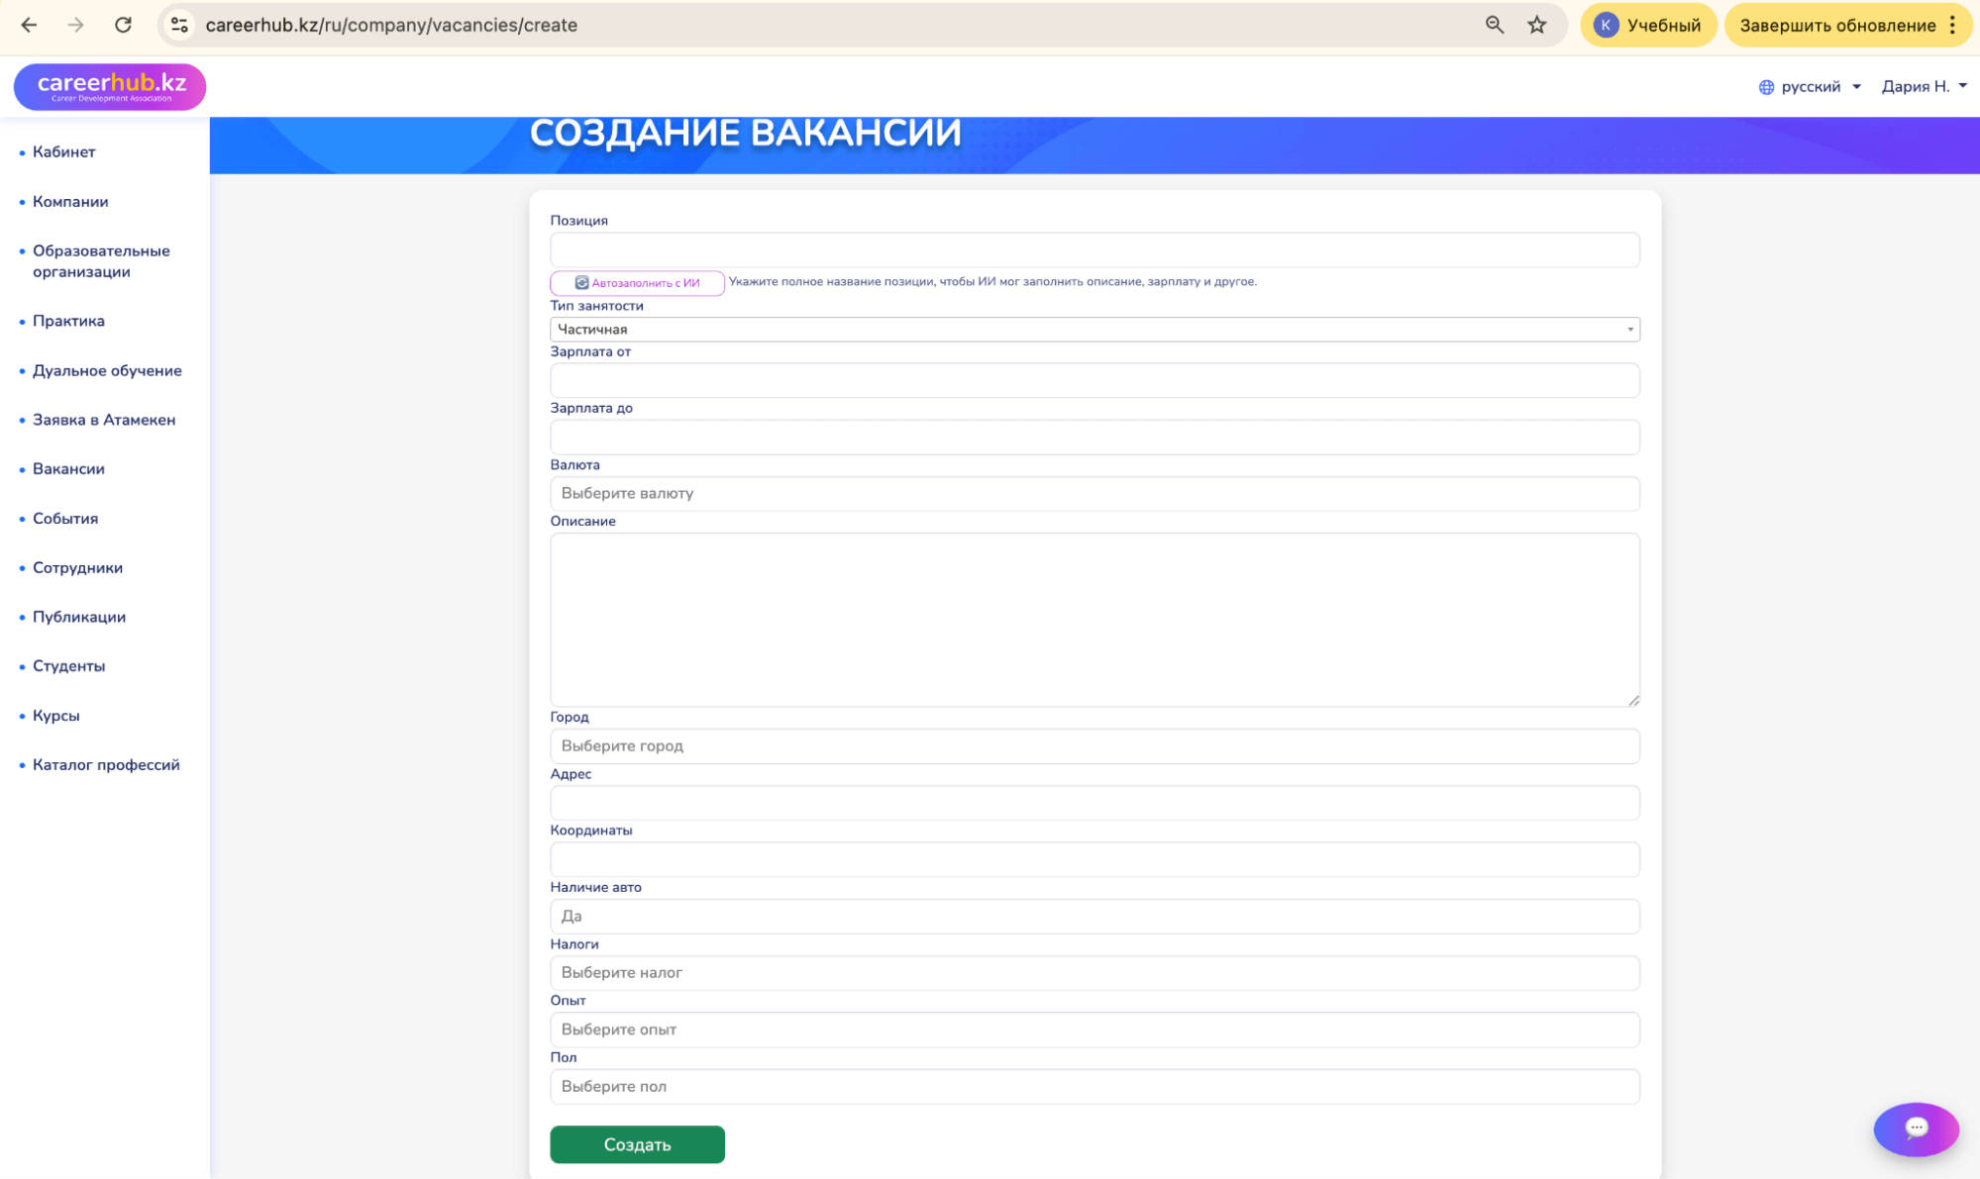Click Автозаполнить с ИИ button
Image resolution: width=1980 pixels, height=1179 pixels.
[x=637, y=283]
